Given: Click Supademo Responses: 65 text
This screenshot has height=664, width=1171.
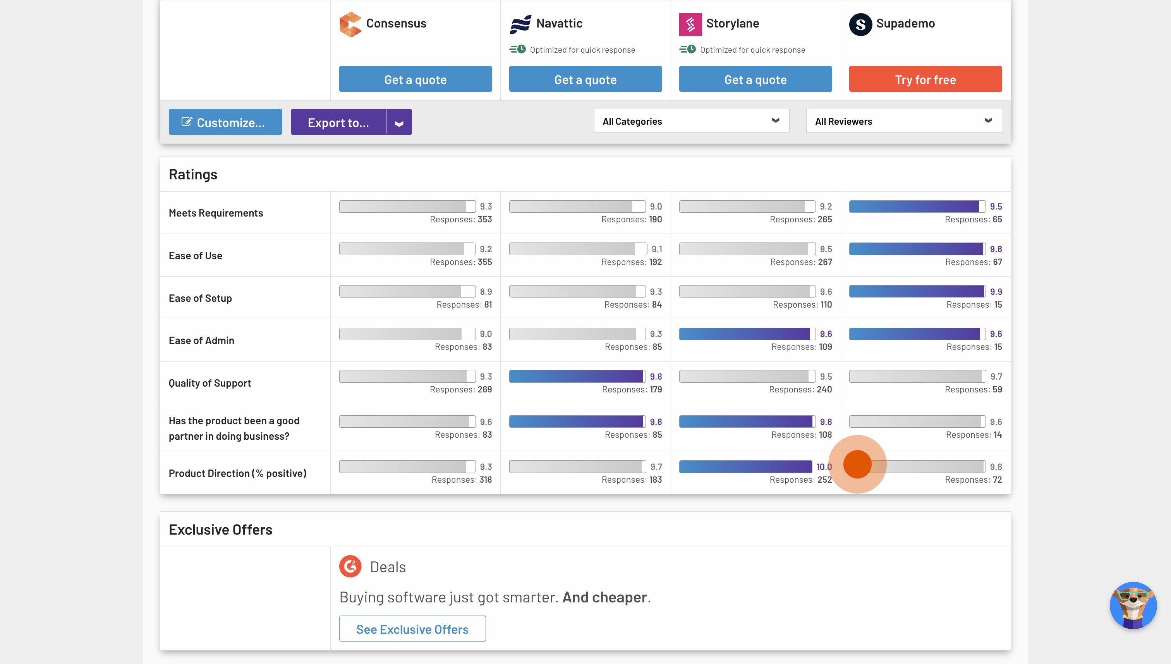Looking at the screenshot, I should (x=973, y=219).
